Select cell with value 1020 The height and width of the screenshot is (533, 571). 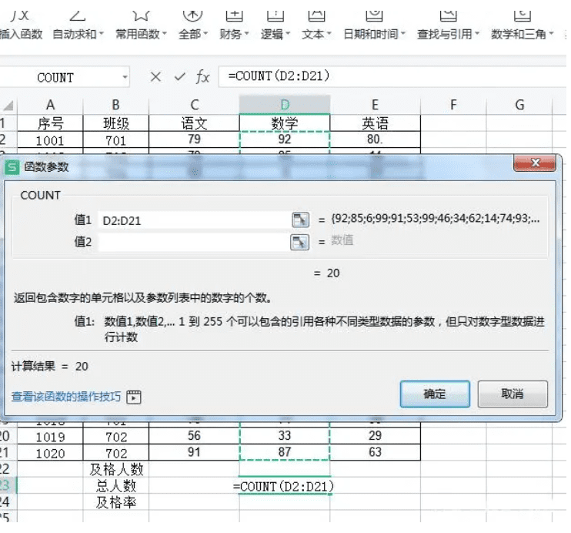[50, 452]
